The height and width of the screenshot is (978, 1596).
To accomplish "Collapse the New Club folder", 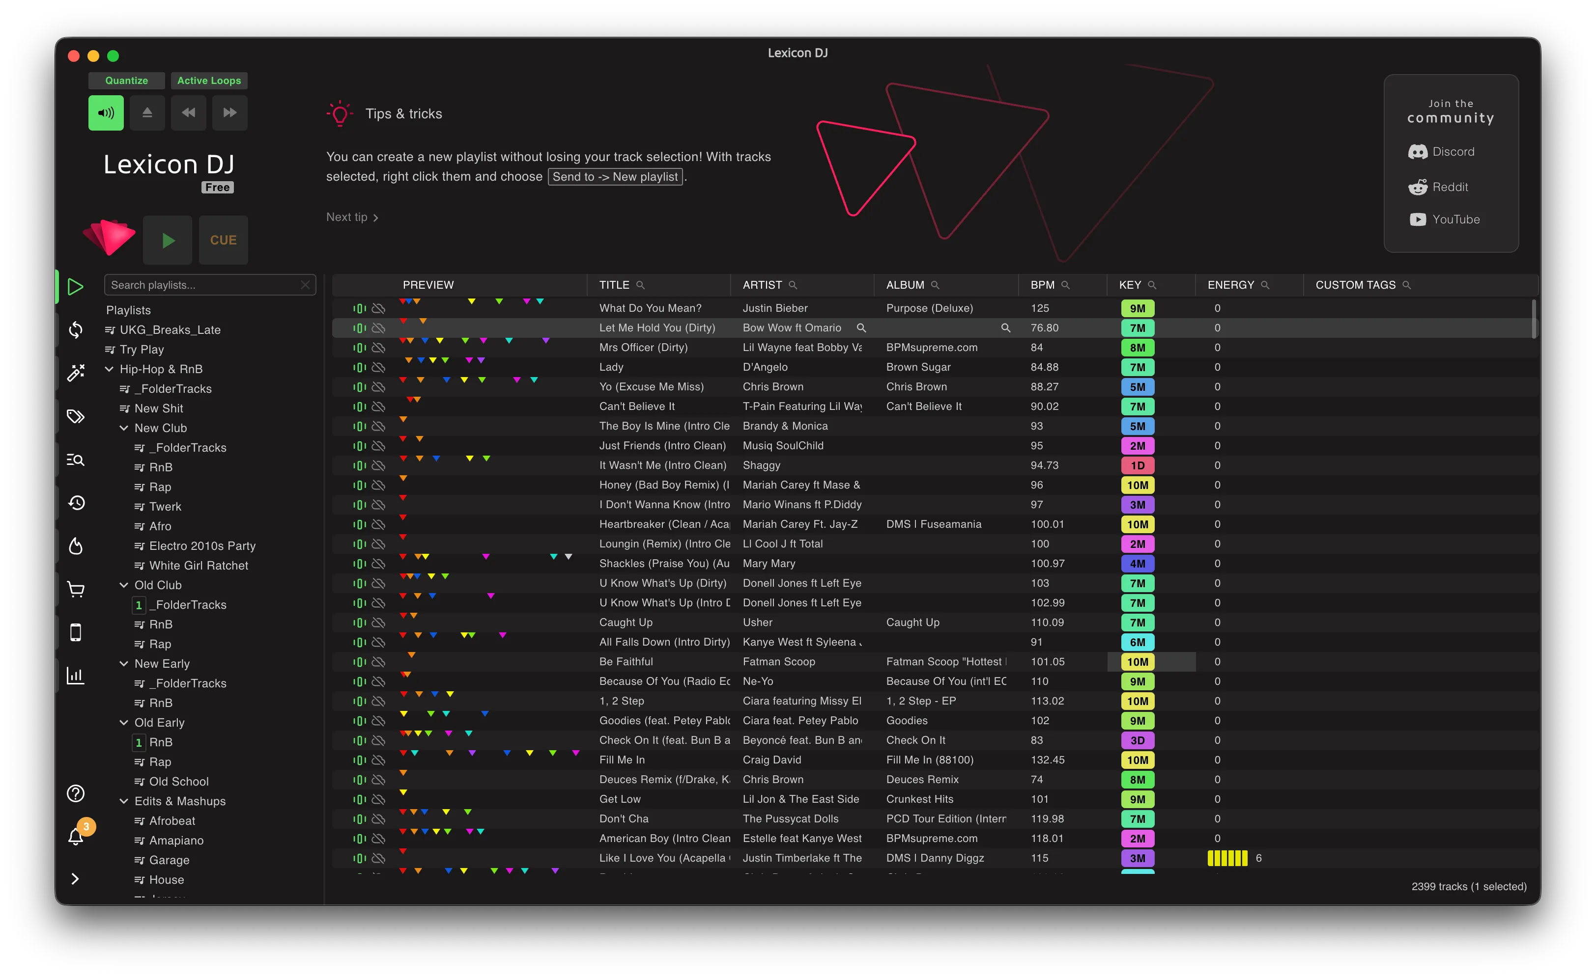I will [124, 428].
